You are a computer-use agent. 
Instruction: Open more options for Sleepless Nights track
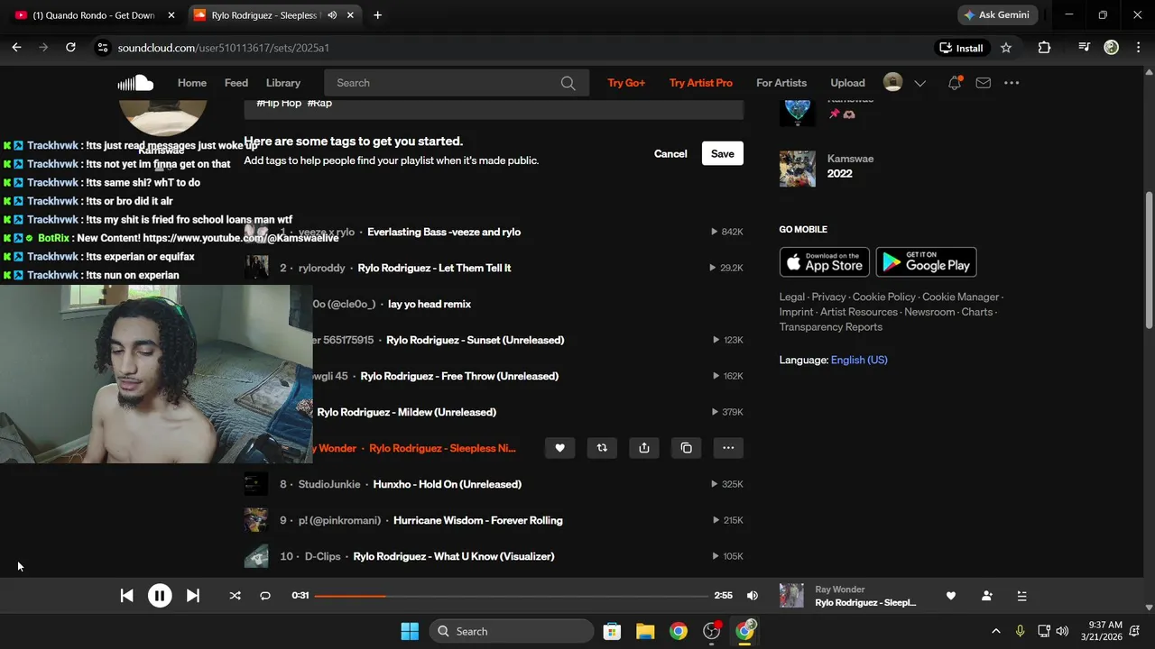(728, 448)
